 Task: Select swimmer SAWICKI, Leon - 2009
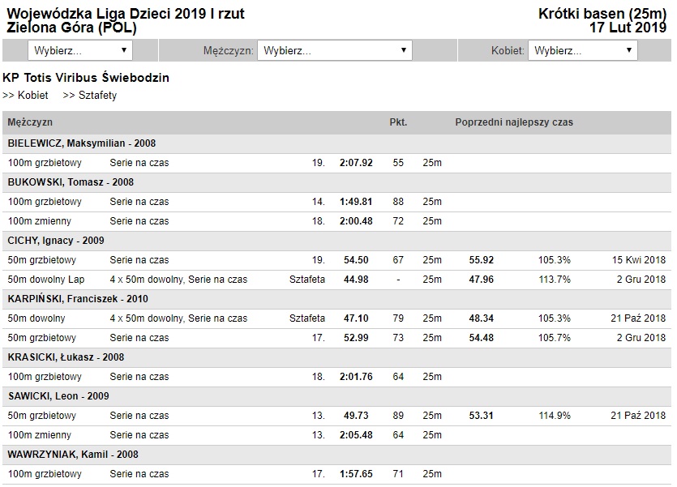tap(58, 396)
